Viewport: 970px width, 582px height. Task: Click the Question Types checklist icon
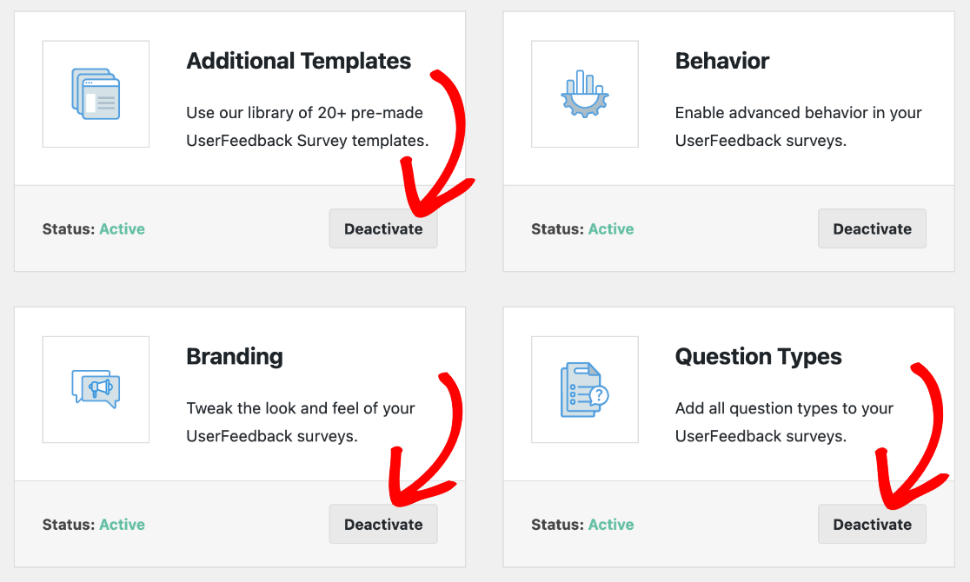click(584, 389)
